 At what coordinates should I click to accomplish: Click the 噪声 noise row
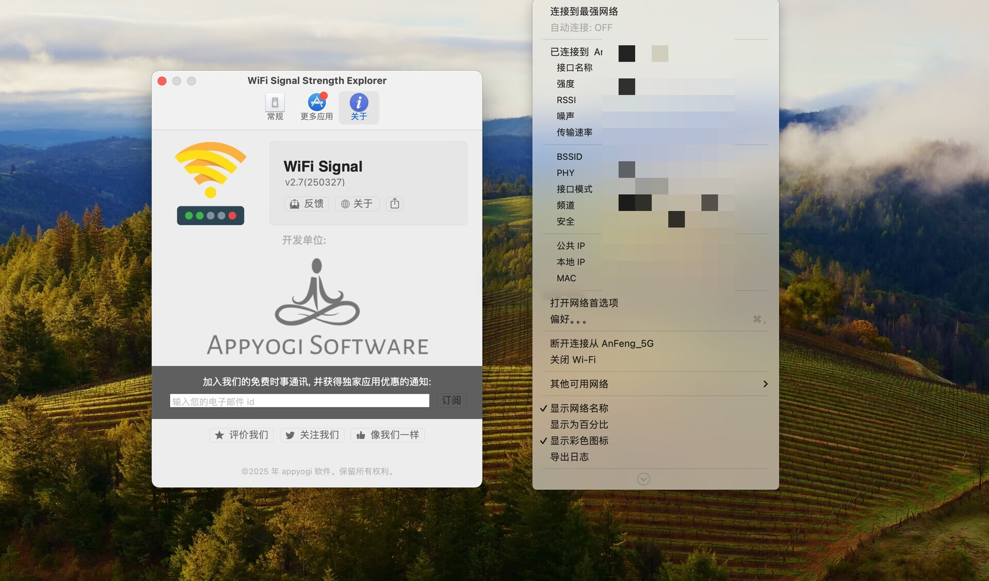(x=655, y=116)
